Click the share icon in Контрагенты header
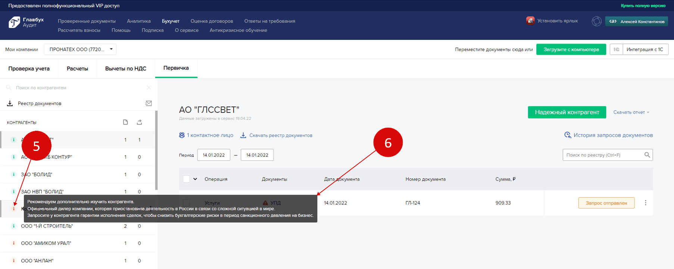The height and width of the screenshot is (269, 674). coord(139,122)
